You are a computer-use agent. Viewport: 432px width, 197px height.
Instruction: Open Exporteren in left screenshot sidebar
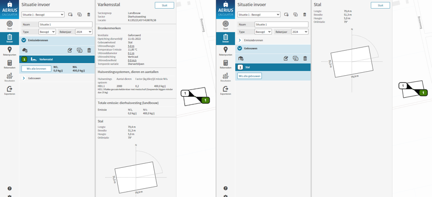[x=9, y=90]
